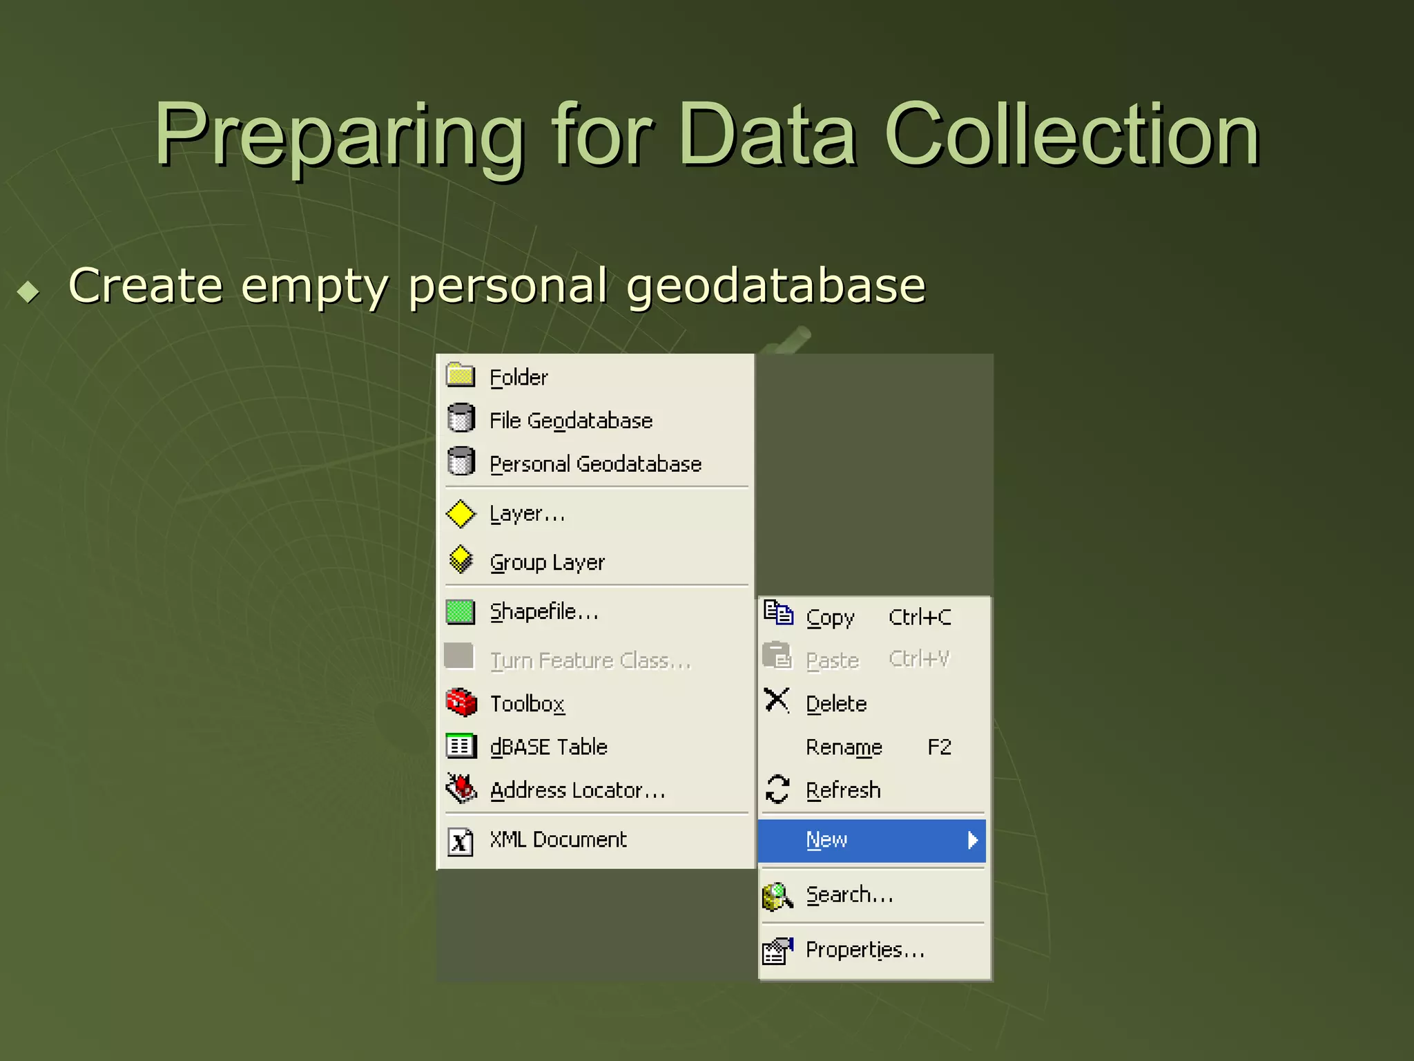Choose Rename in the context menu
Screen dimensions: 1414x1061
(x=873, y=747)
